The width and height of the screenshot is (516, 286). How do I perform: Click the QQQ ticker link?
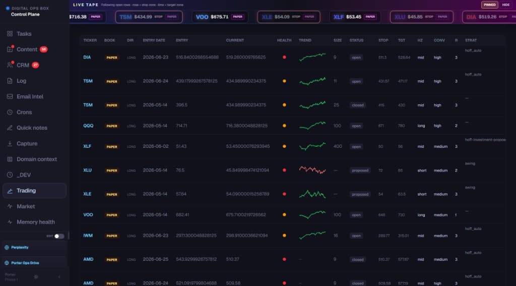click(88, 126)
